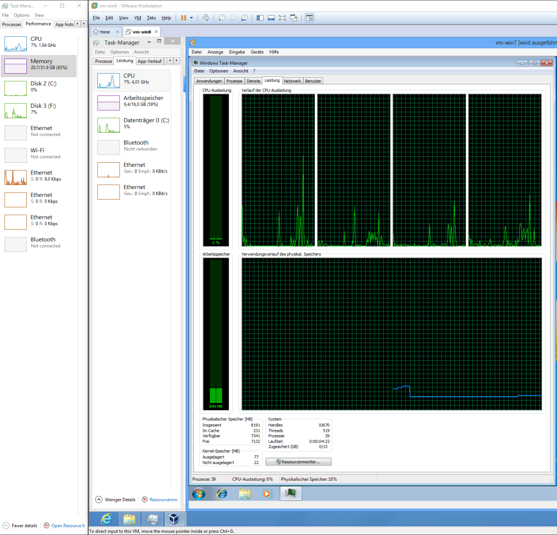This screenshot has width=557, height=535.
Task: Enter full screen mode via VMware toolbar
Action: click(x=282, y=18)
